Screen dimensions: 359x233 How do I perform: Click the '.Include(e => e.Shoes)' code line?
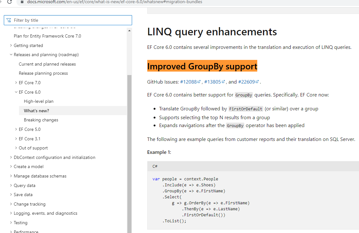189,185
